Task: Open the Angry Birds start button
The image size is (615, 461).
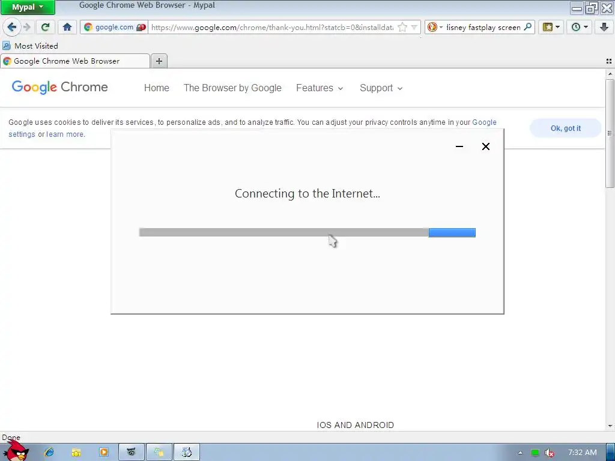Action: [16, 451]
